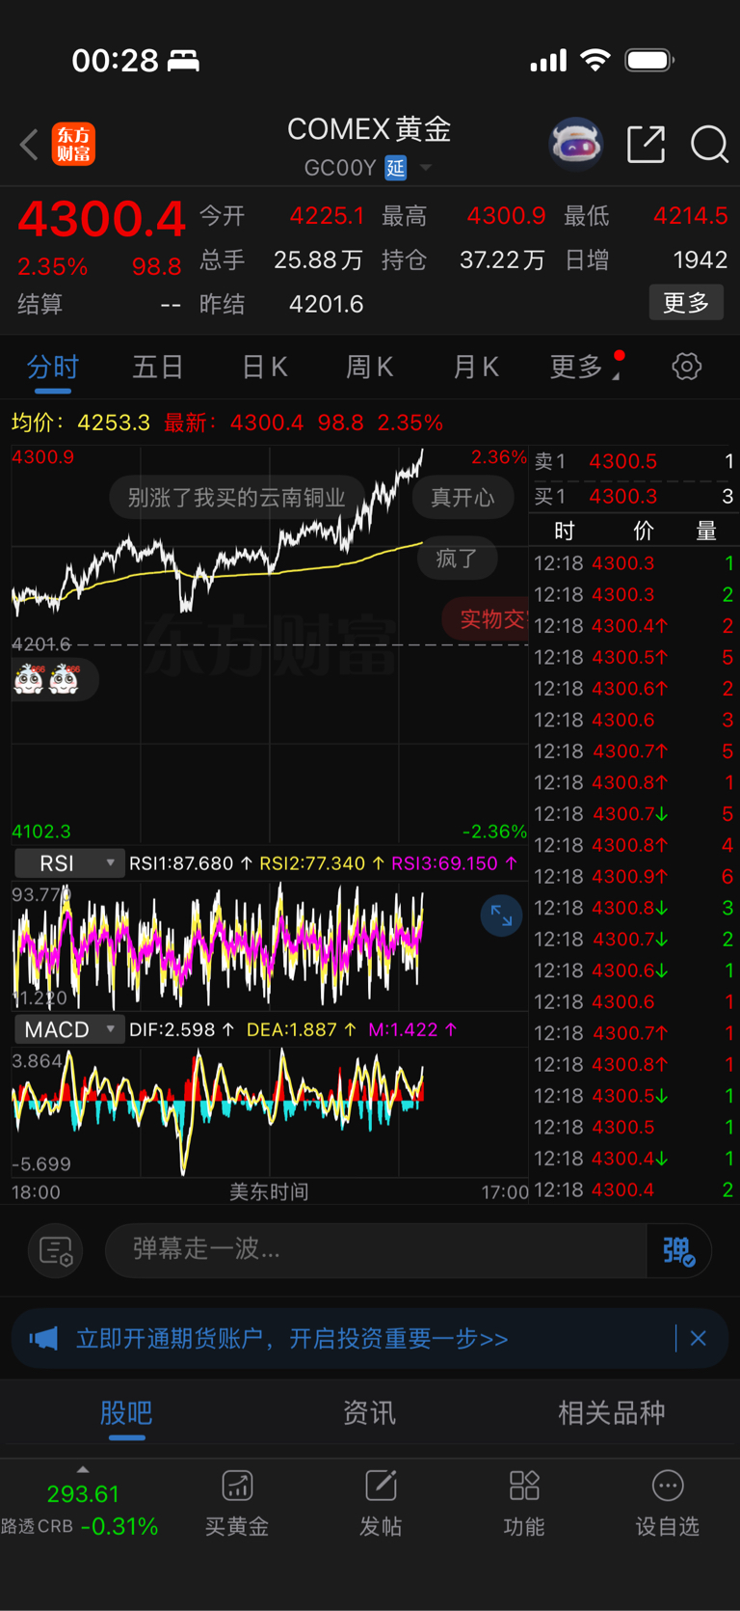This screenshot has height=1611, width=740.
Task: Tap the MACD histogram chart area
Action: [x=270, y=1111]
